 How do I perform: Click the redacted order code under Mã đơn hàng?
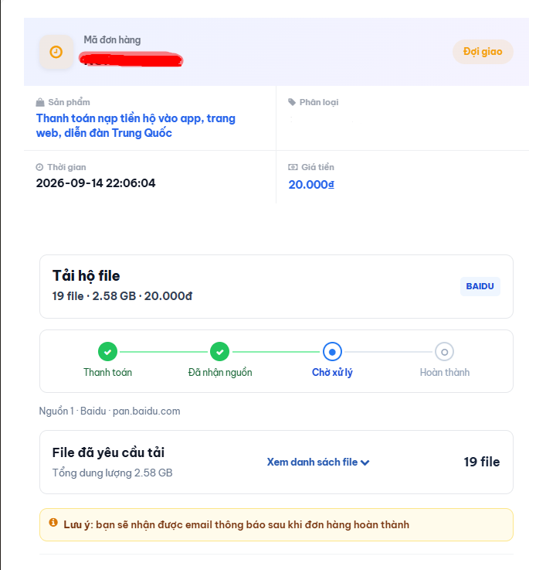[x=131, y=60]
